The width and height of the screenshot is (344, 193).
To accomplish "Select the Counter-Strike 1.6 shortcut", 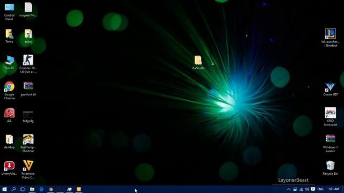I will tap(28, 60).
